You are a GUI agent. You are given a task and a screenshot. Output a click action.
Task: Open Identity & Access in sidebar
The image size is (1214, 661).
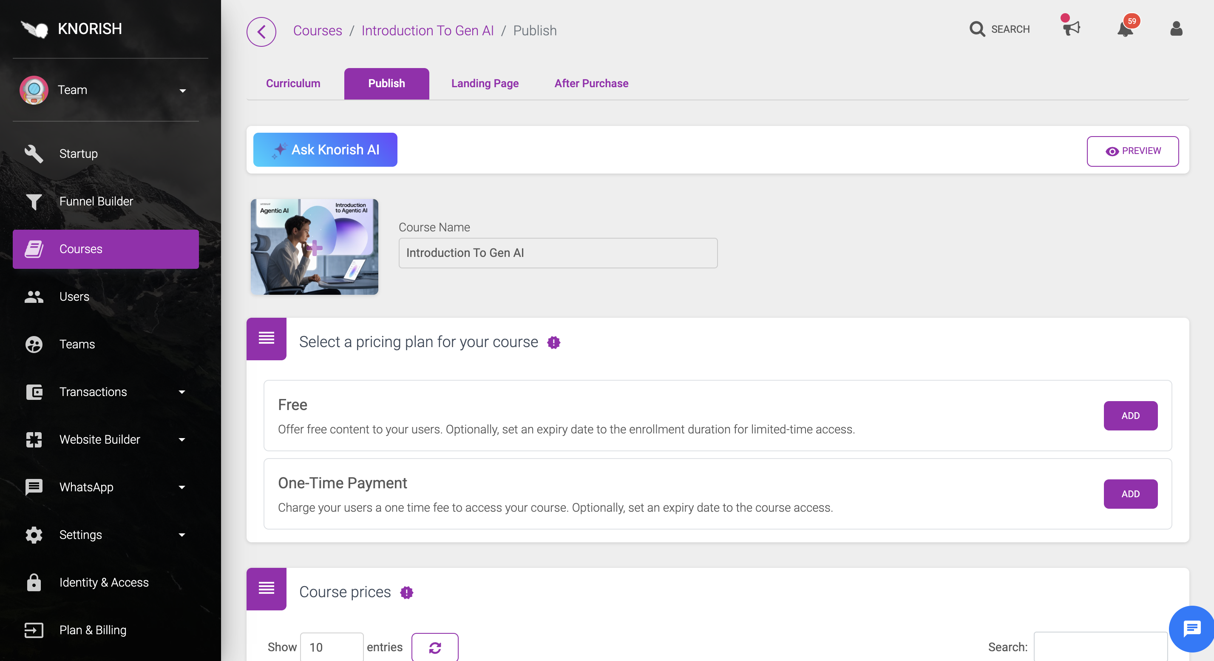105,582
